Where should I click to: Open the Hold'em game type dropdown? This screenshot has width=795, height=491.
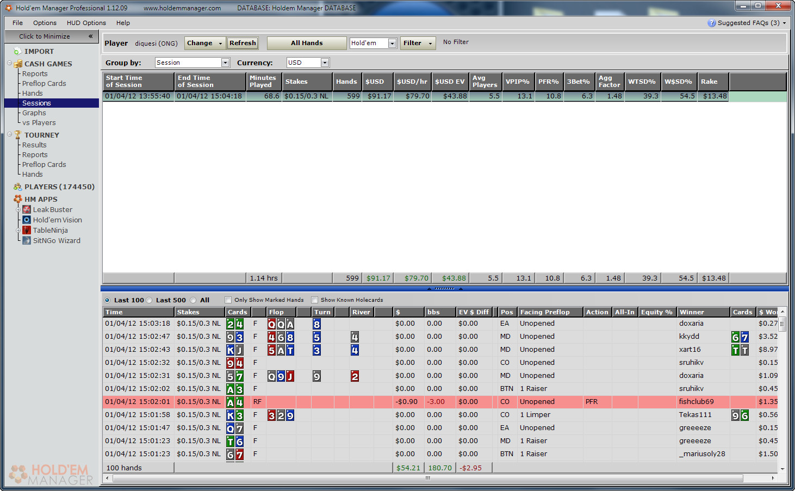tap(392, 43)
